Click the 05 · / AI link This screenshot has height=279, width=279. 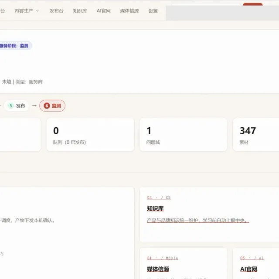tap(252, 258)
